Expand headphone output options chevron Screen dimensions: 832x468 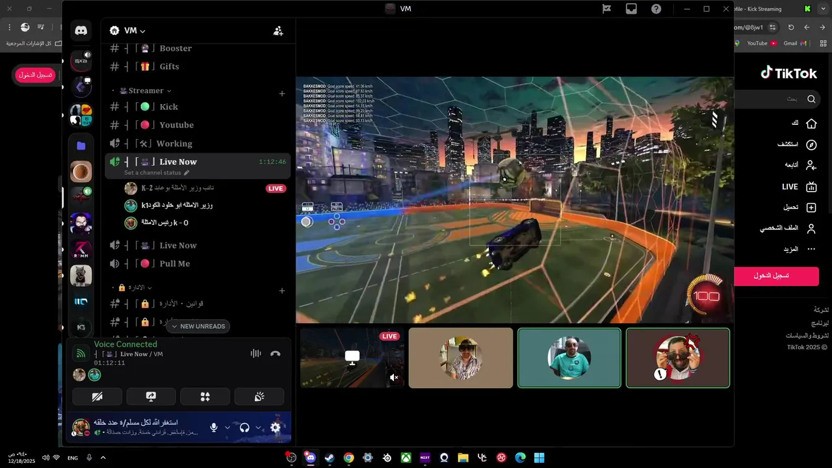tap(258, 428)
